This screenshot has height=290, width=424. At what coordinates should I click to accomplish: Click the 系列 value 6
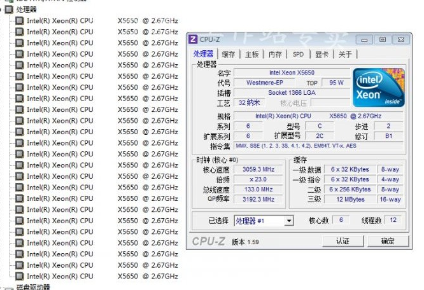coord(248,126)
